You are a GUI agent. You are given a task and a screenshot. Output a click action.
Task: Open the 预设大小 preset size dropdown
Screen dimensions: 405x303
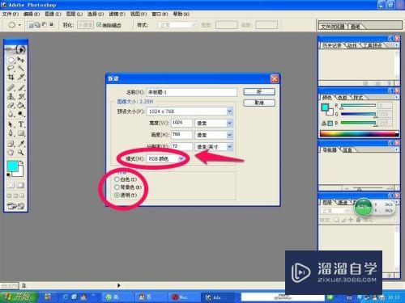pos(230,112)
